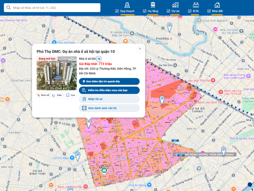
Task: Uncheck the Quy hoạch checkbox
Action: coord(117,11)
